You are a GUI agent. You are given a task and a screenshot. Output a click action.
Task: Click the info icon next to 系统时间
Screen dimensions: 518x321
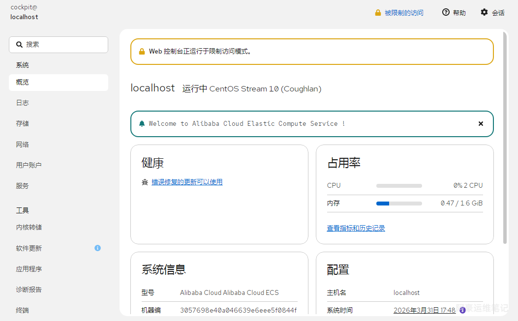pyautogui.click(x=462, y=310)
